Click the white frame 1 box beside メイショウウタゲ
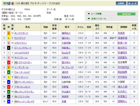140x106 pixels. click(9, 53)
